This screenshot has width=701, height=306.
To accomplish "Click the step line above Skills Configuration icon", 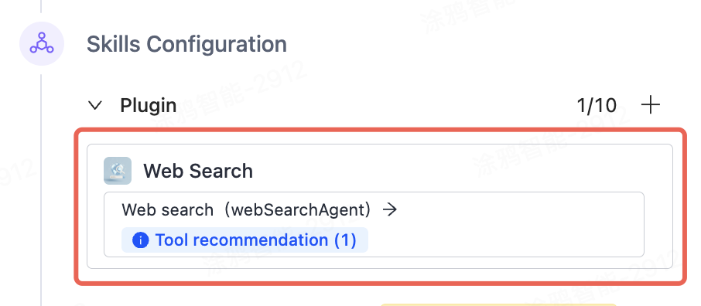I will [x=41, y=6].
